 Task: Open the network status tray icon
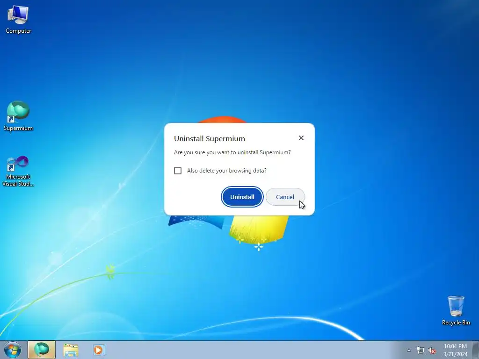tap(421, 351)
